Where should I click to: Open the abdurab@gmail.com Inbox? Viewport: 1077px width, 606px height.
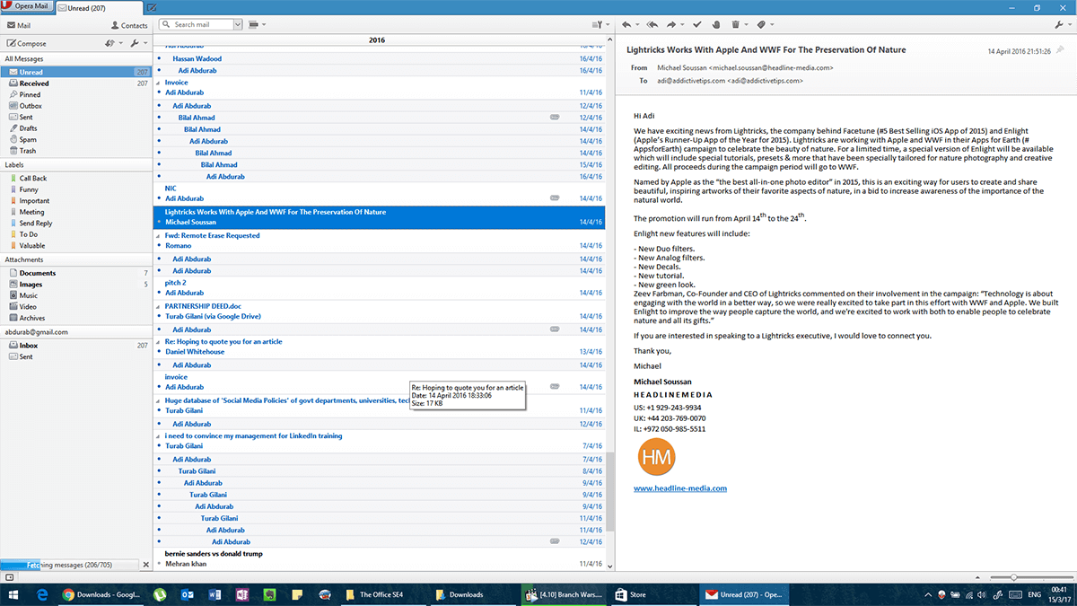point(76,346)
